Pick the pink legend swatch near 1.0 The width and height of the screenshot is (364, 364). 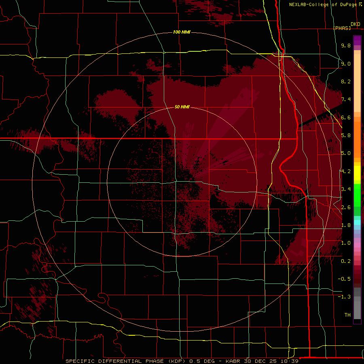click(357, 245)
